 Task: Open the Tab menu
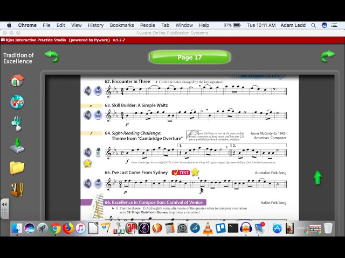(165, 25)
